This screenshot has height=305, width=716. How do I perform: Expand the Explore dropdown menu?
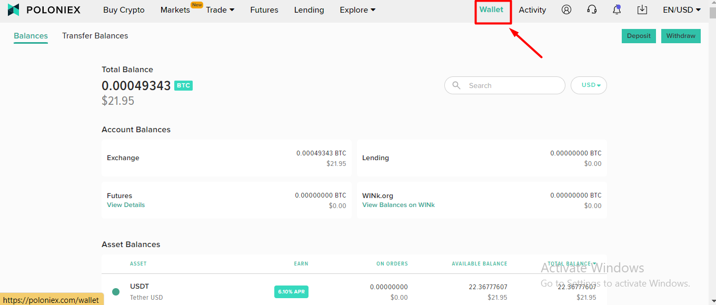357,9
